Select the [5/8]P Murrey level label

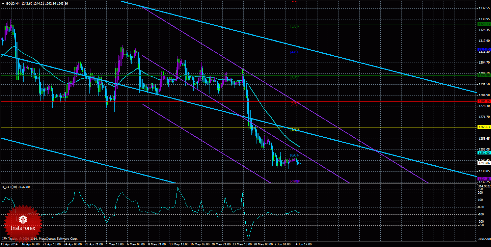coord(295,26)
